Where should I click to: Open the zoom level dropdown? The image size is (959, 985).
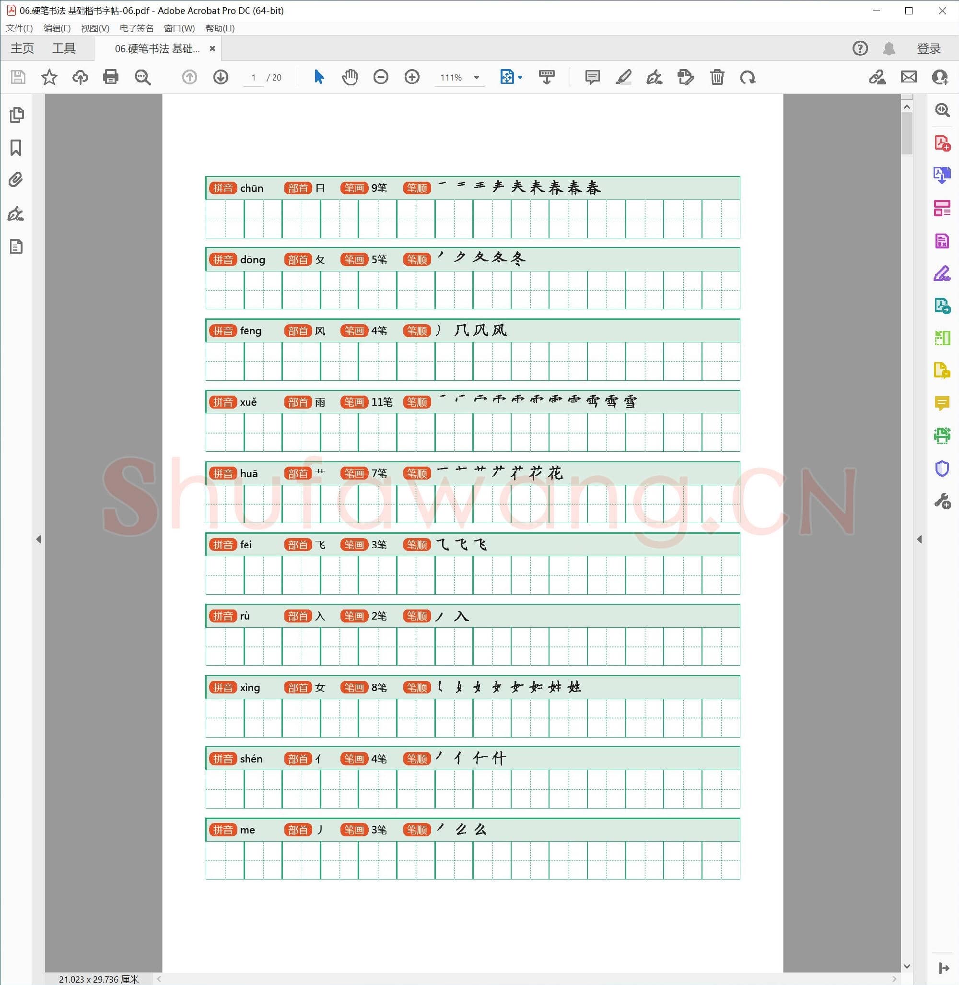click(x=477, y=78)
